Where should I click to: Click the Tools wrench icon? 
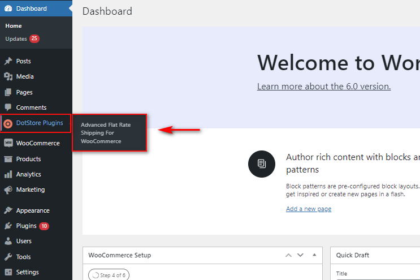pos(8,257)
